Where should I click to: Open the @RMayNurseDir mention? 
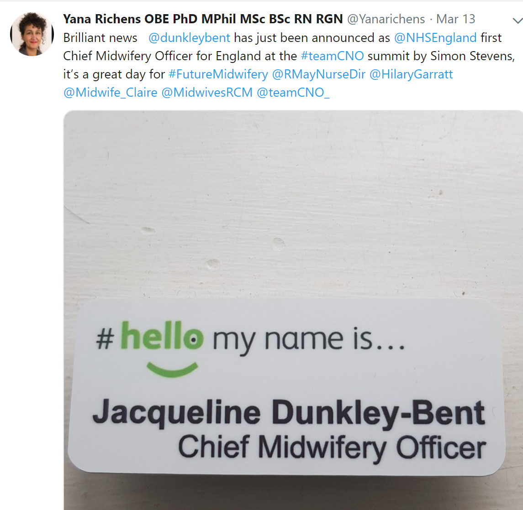pos(319,74)
